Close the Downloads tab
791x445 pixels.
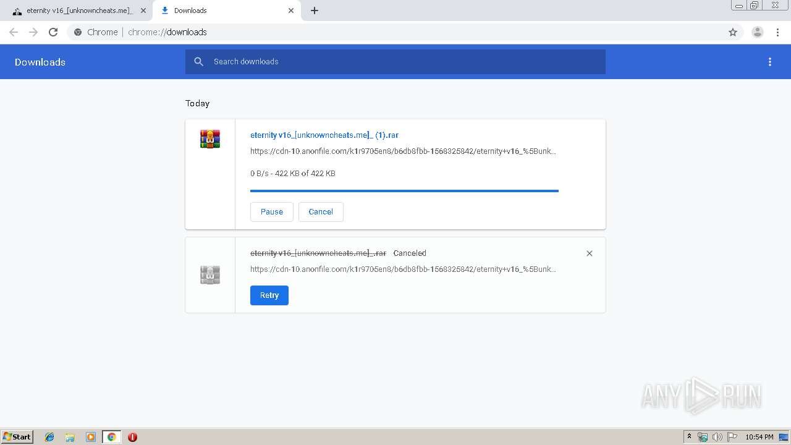tap(291, 11)
